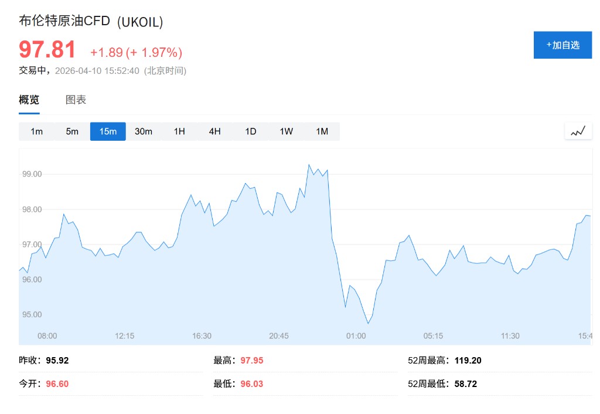The image size is (600, 414).
Task: Switch to 1D daily interval
Action: [x=251, y=131]
